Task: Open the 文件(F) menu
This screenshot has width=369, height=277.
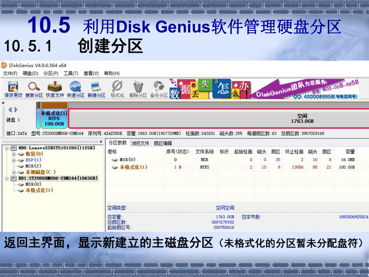Action: [10, 73]
